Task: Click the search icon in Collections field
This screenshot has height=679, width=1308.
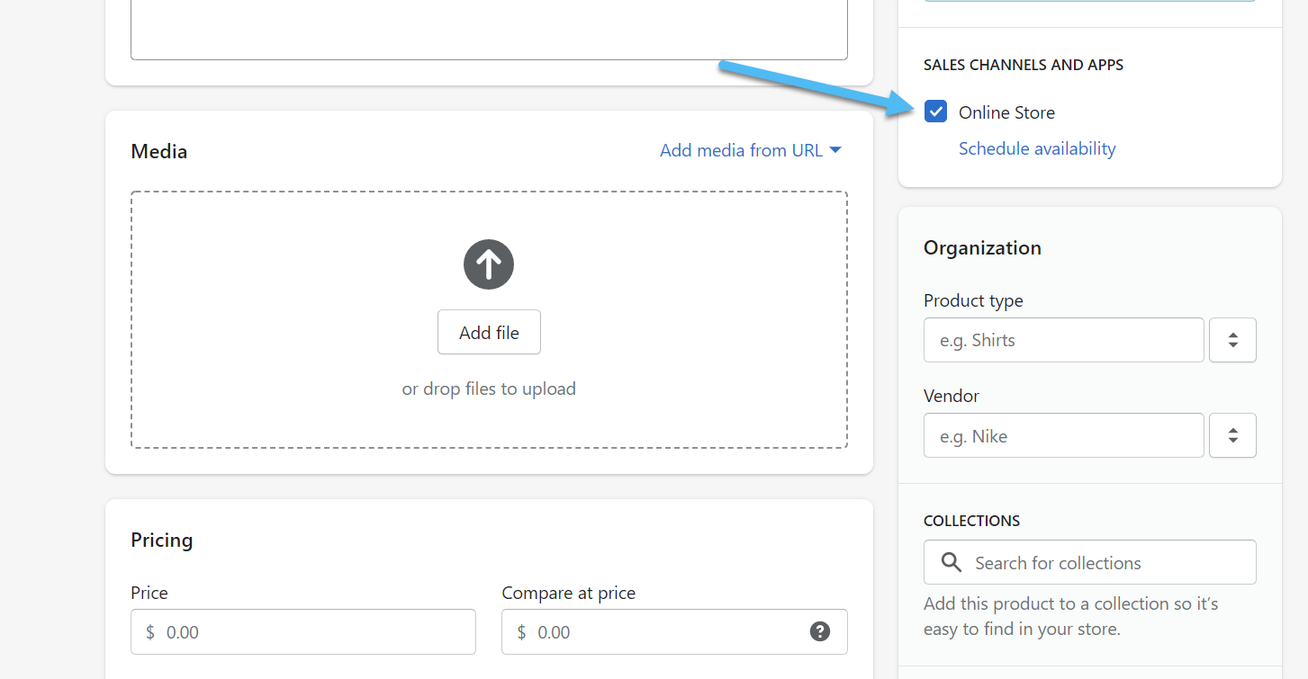Action: click(951, 563)
